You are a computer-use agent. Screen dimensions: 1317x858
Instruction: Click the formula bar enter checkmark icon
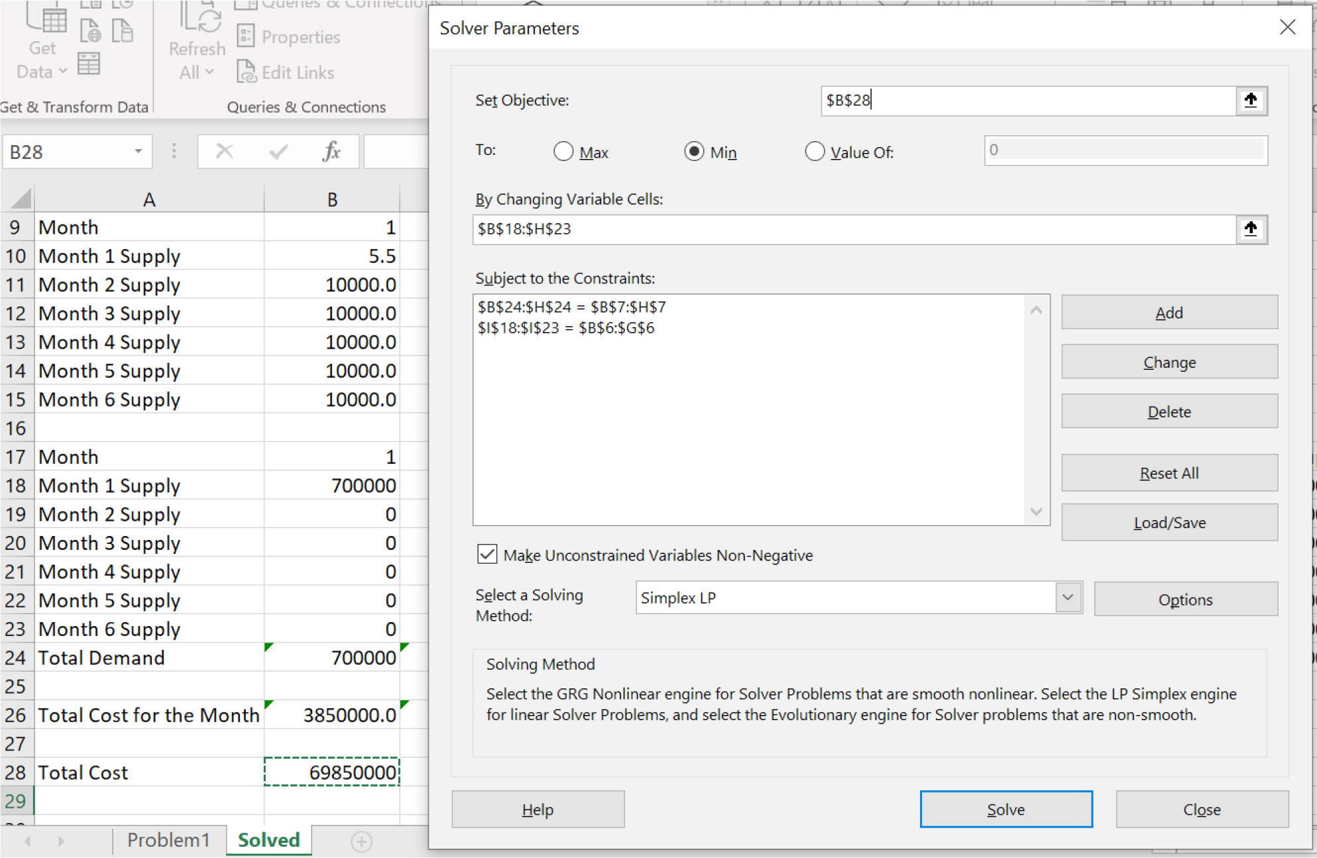(x=278, y=152)
